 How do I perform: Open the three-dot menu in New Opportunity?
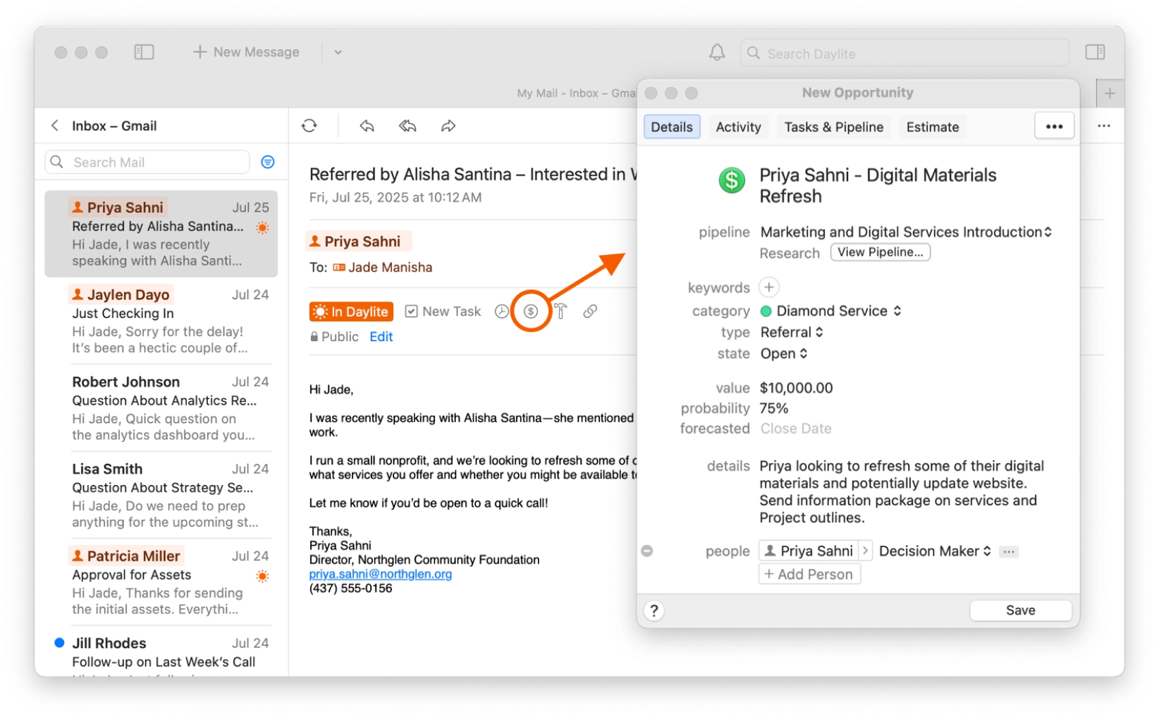[x=1054, y=126]
